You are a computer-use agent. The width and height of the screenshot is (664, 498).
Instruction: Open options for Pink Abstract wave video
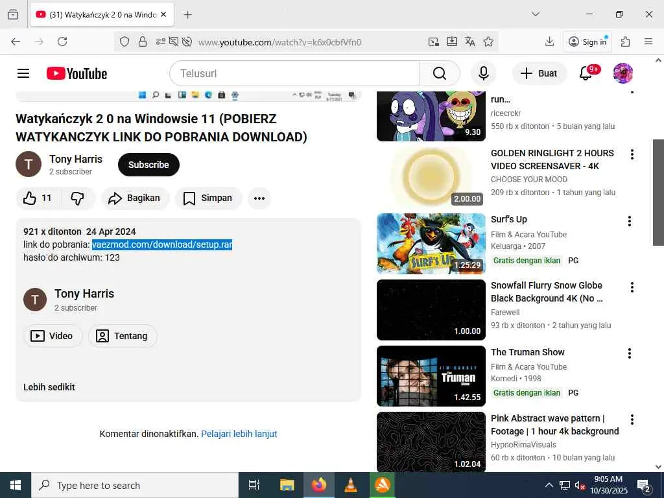pyautogui.click(x=632, y=420)
